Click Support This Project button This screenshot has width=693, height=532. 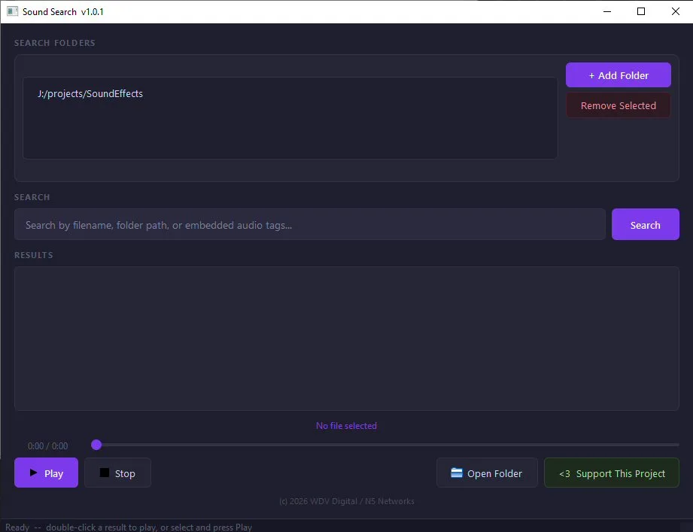612,473
